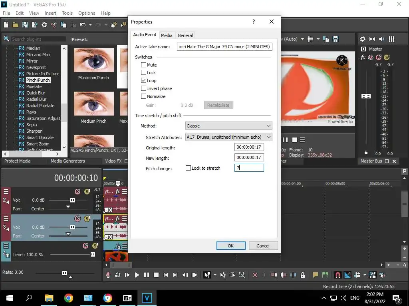
Task: Check the Lock switch in Properties
Action: tap(143, 73)
